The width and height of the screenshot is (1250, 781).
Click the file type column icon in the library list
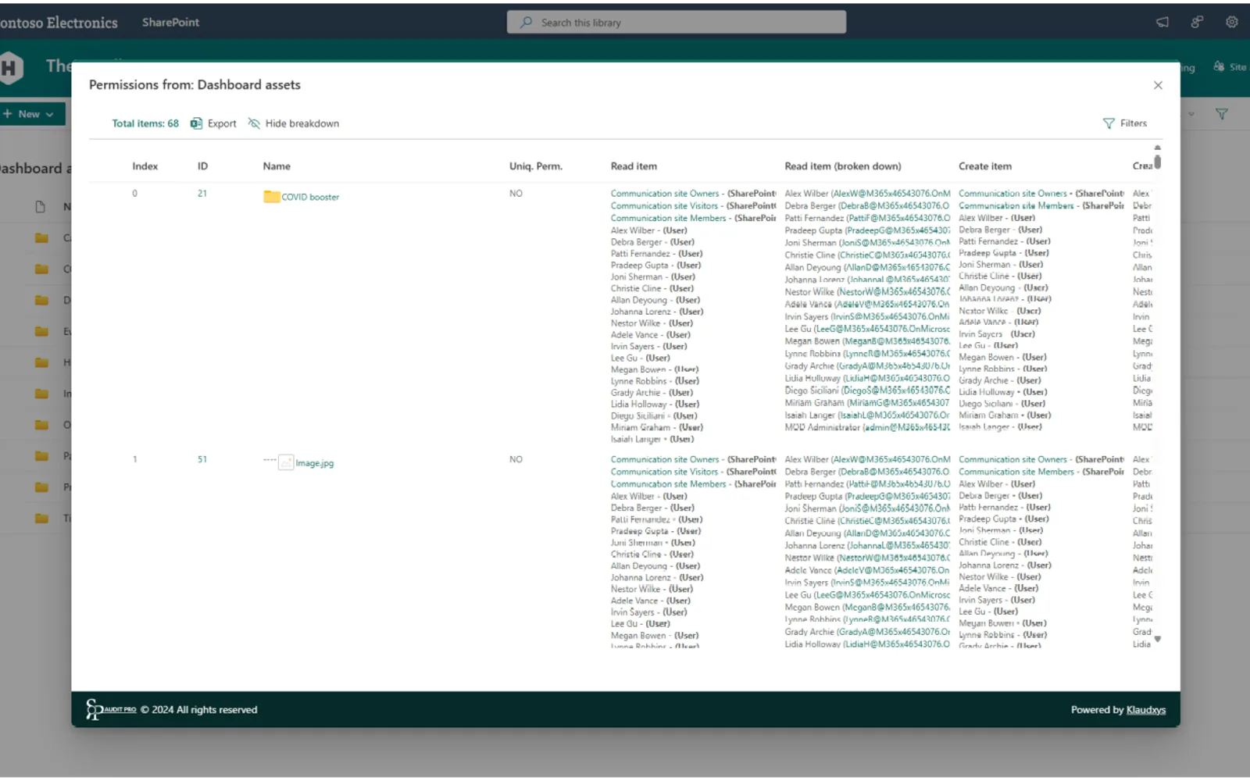pyautogui.click(x=41, y=207)
